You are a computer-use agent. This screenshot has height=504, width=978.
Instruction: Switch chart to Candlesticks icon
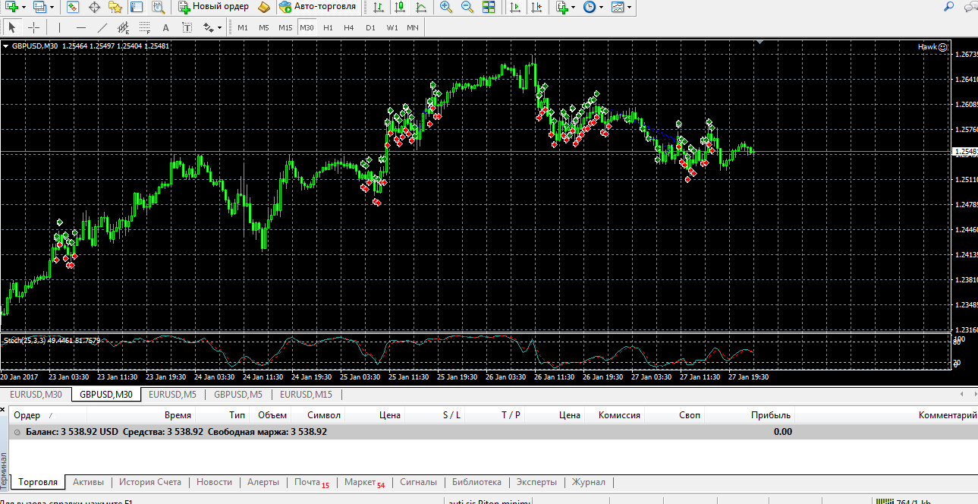tap(399, 7)
